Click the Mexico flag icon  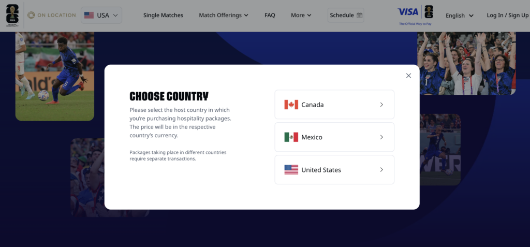pos(291,137)
